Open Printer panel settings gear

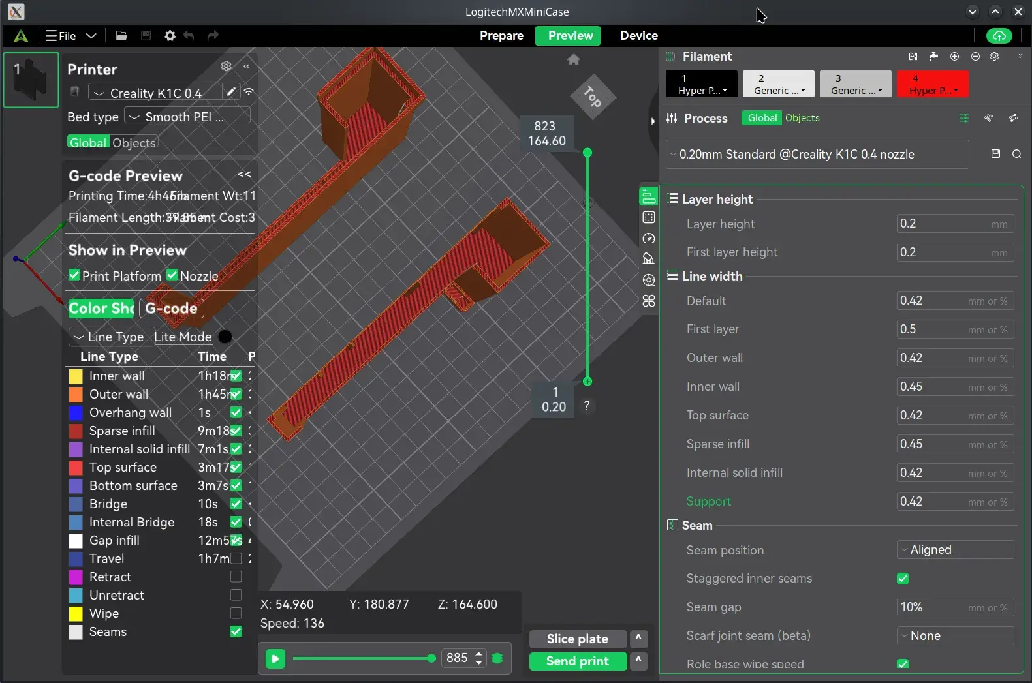226,66
